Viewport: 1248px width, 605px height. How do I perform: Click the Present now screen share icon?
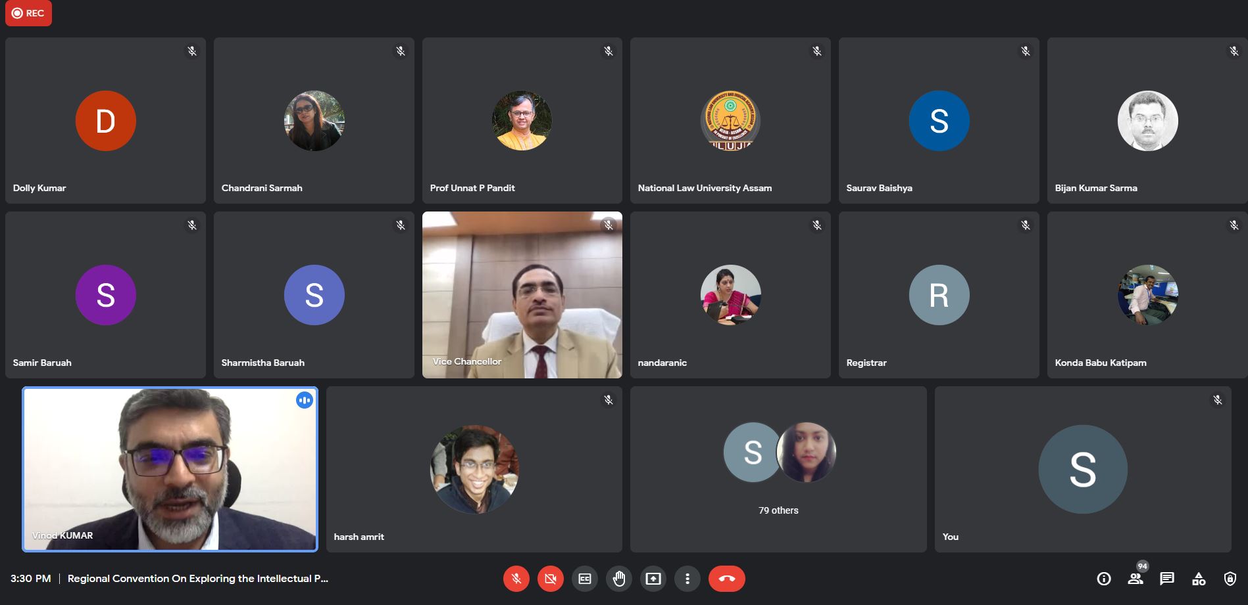pyautogui.click(x=653, y=579)
